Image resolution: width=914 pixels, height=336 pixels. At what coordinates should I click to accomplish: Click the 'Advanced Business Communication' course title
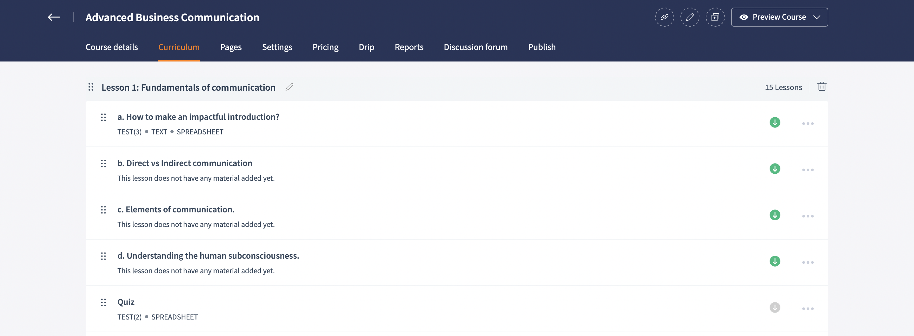tap(172, 17)
